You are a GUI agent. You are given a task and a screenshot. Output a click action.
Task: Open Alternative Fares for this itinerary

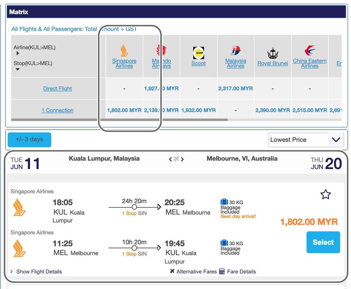coord(193,271)
